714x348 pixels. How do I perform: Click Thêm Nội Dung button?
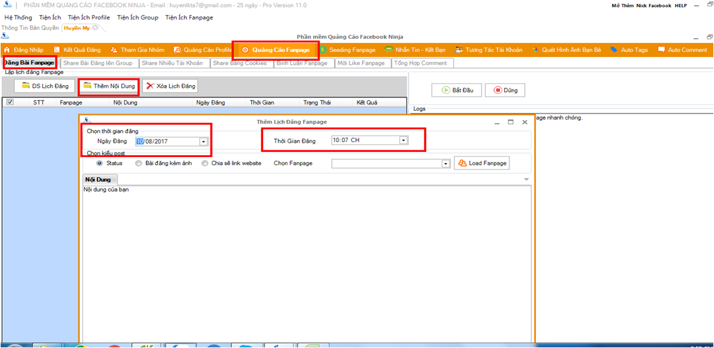[109, 86]
